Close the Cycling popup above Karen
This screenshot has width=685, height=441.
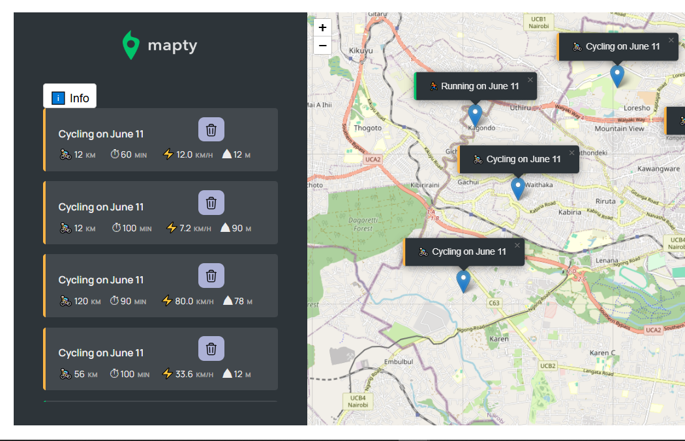[x=517, y=246]
